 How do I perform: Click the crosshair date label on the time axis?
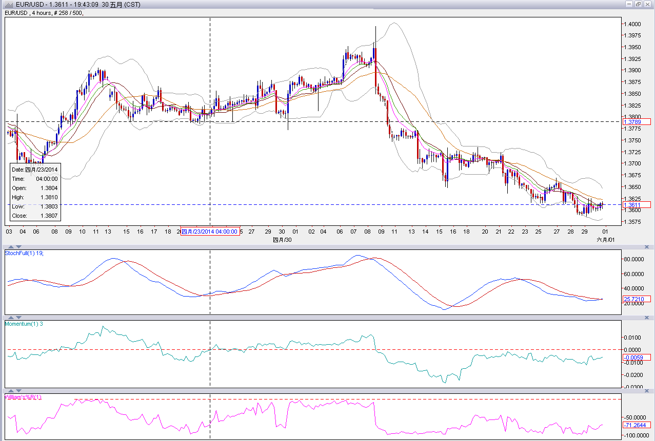point(210,232)
